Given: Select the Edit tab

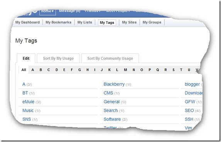Looking at the screenshot, I should (x=26, y=58).
